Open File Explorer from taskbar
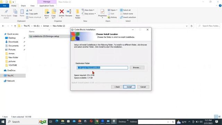 coord(63,121)
